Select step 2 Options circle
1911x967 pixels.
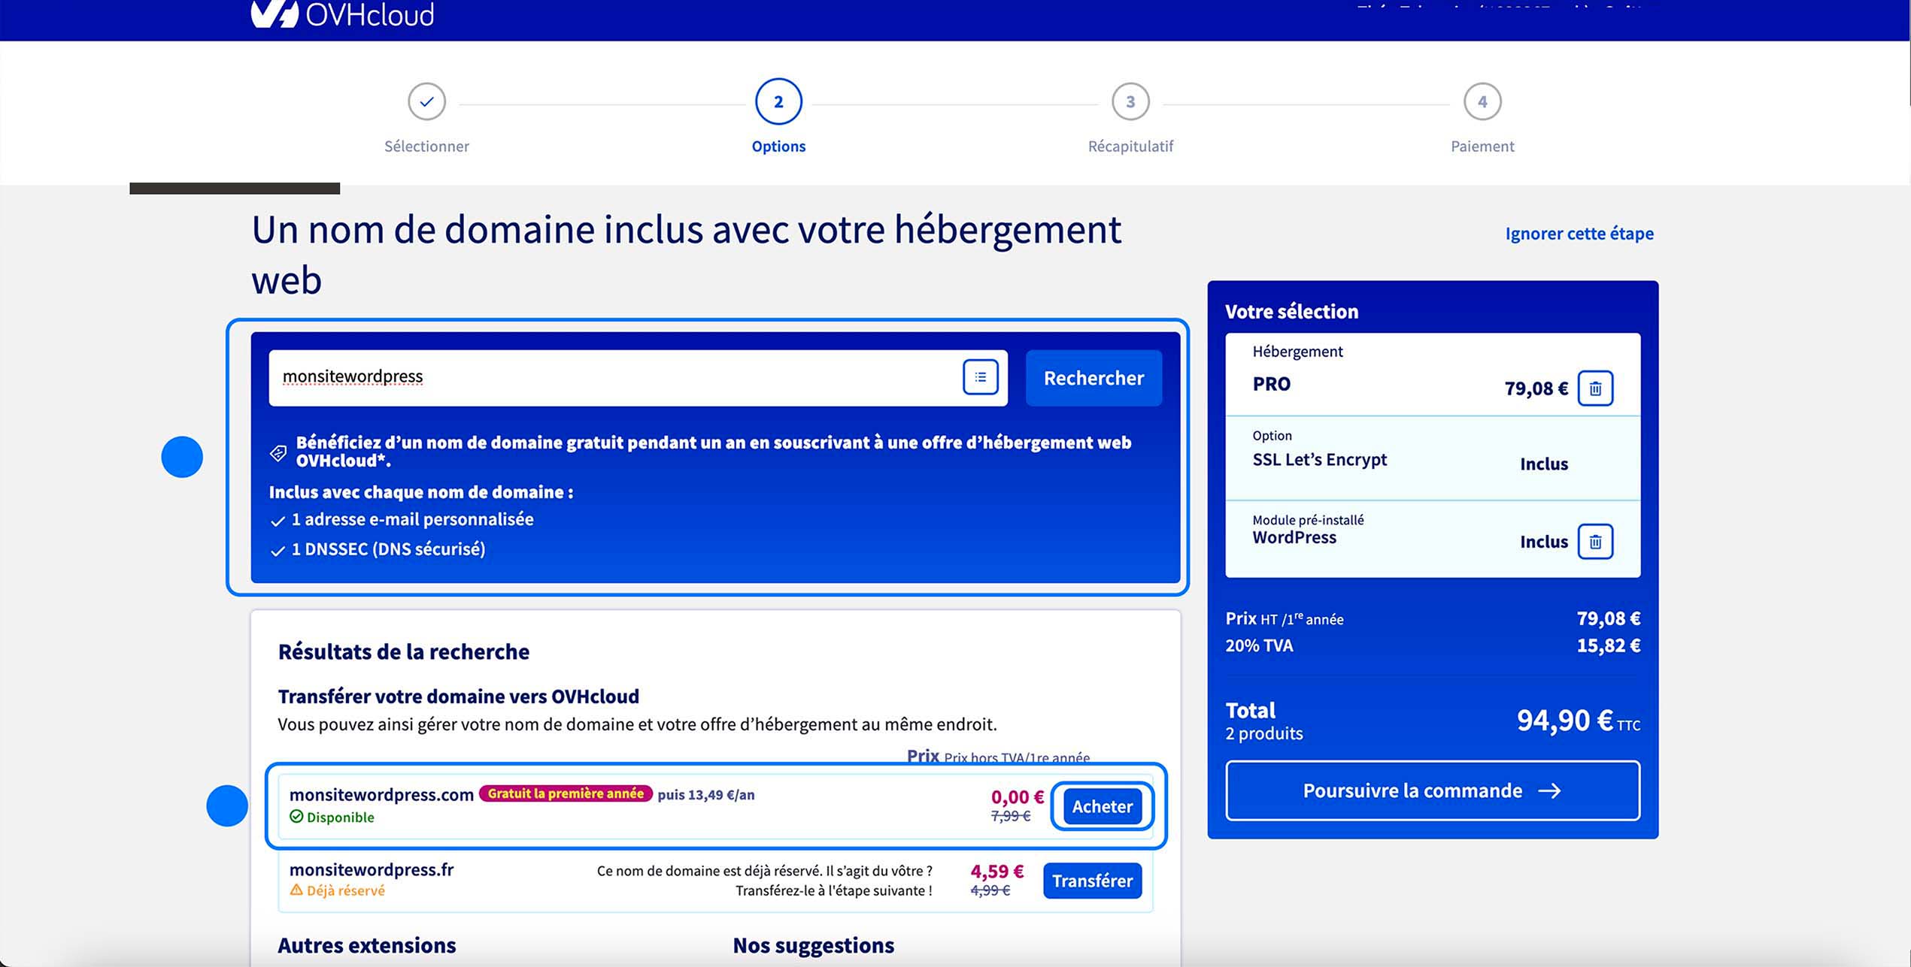tap(778, 101)
